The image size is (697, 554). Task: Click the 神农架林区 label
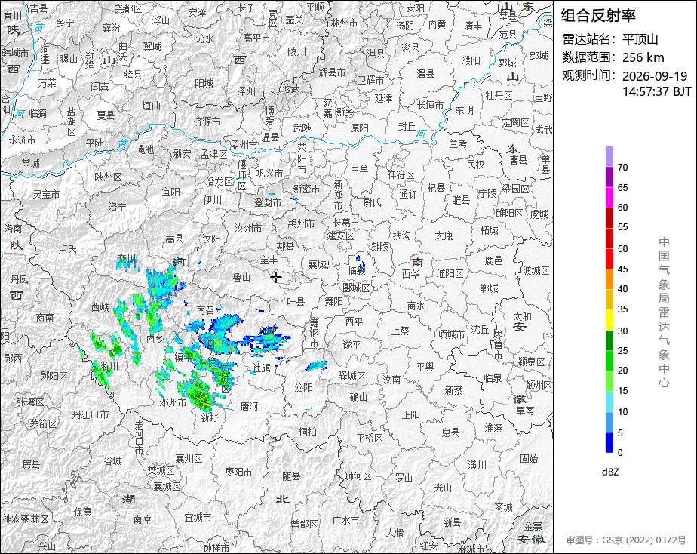tap(26, 519)
